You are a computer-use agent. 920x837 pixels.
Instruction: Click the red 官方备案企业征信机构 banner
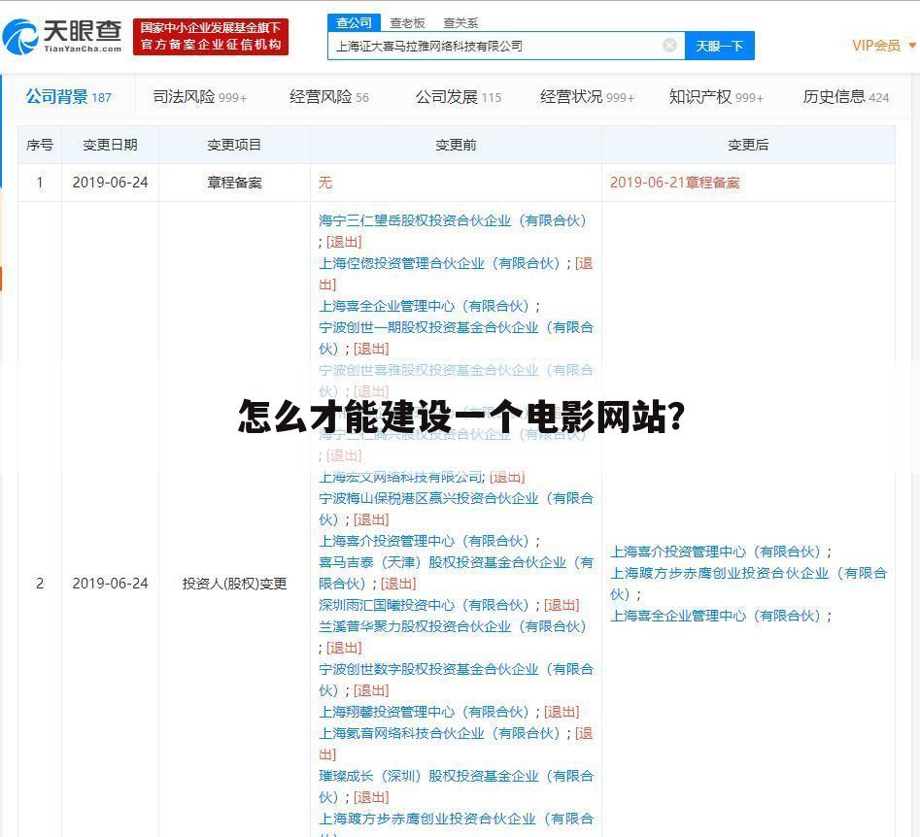click(x=211, y=36)
